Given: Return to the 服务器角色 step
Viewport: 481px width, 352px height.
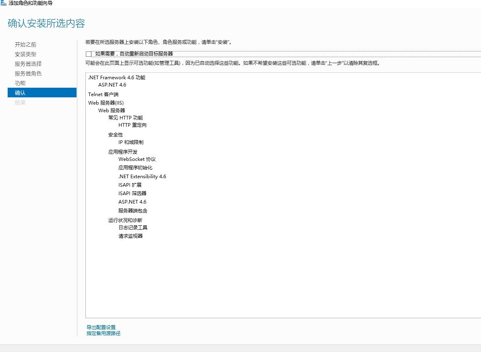Looking at the screenshot, I should [28, 74].
